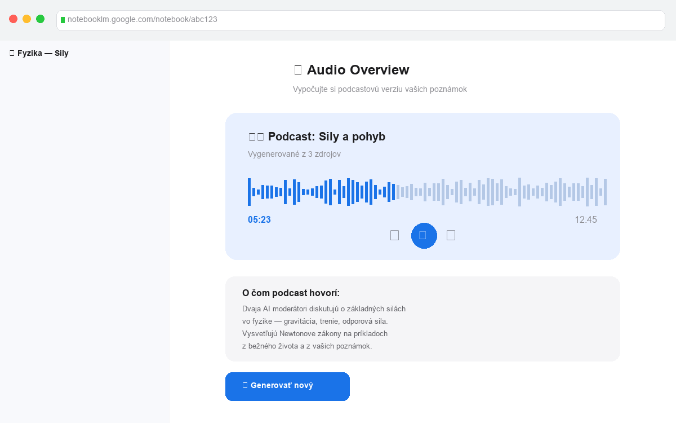Viewport: 676px width, 423px height.
Task: Select the podcast title Podcast: Sily a pohyb
Action: (x=327, y=136)
